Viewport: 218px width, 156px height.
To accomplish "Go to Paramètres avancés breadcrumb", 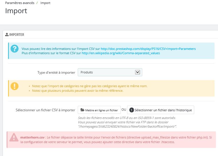I will tap(20, 3).
